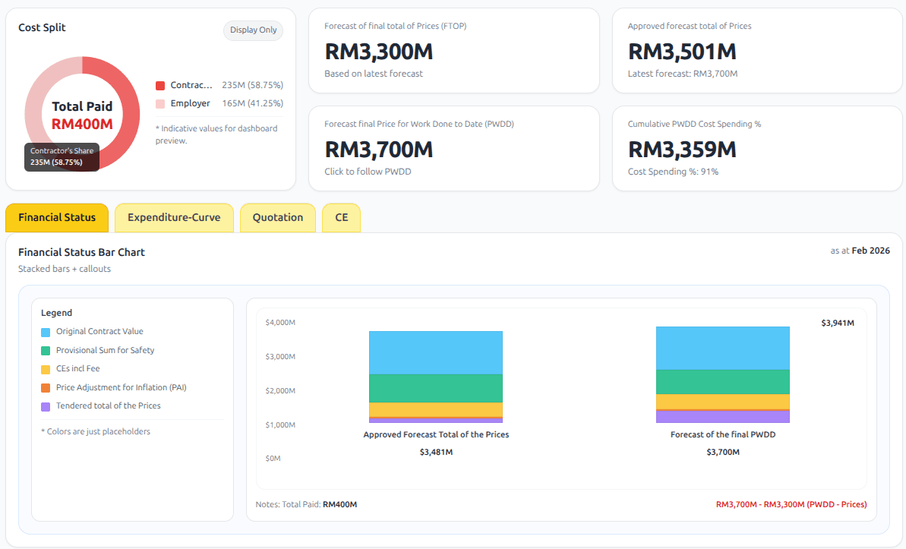The image size is (906, 549).
Task: Click the Display Only badge
Action: 253,30
